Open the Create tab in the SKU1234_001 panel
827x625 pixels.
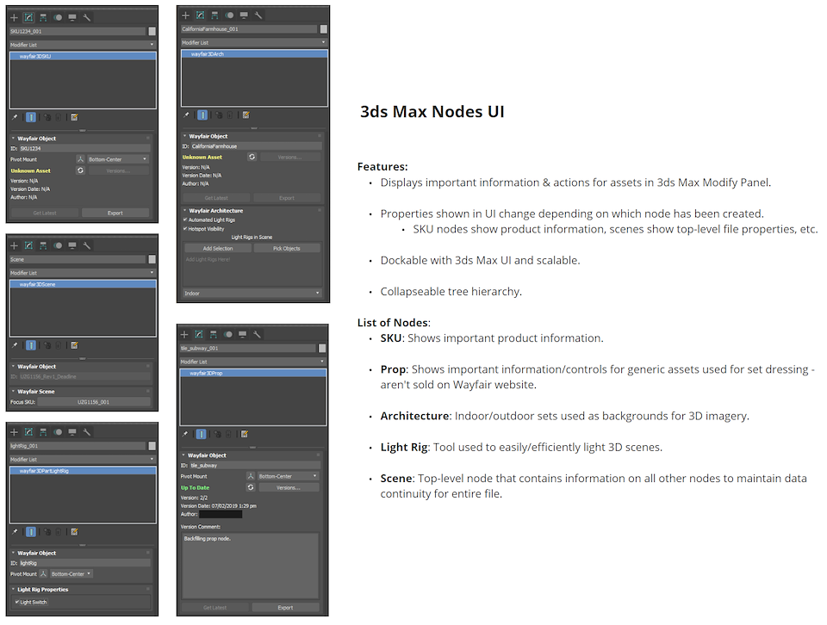(14, 17)
